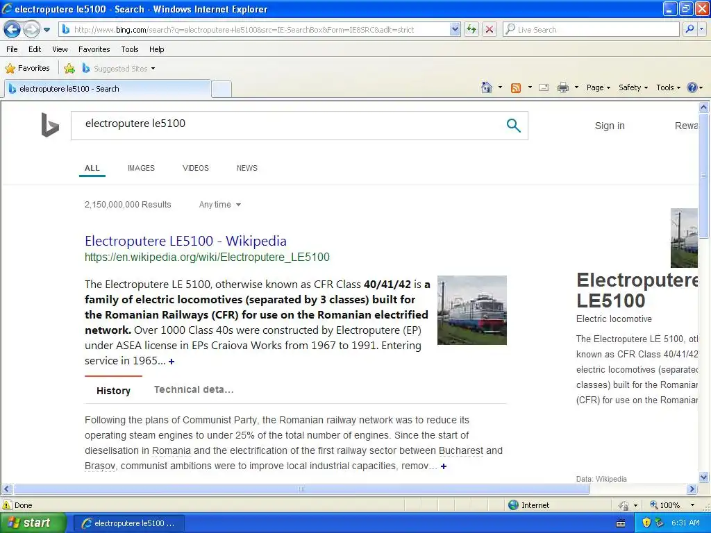Click the en.wikipedia.org green URL link
Image resolution: width=711 pixels, height=533 pixels.
coord(207,257)
